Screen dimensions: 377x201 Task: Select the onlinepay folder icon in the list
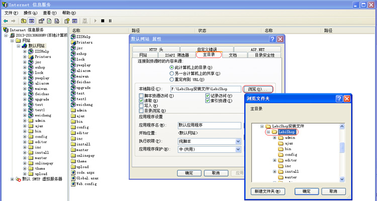pyautogui.click(x=73, y=156)
